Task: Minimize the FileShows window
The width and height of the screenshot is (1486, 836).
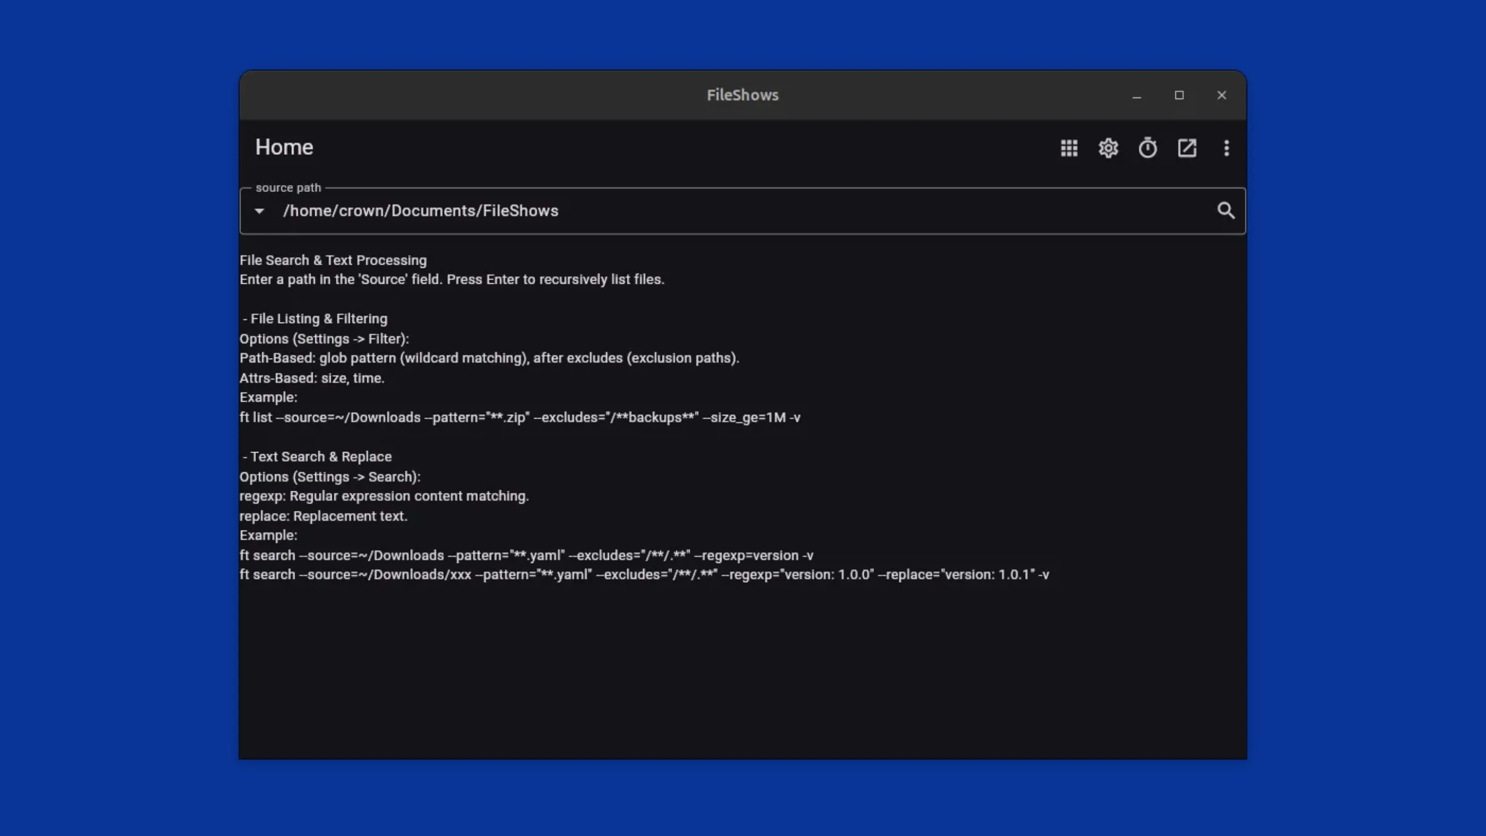Action: pos(1136,95)
